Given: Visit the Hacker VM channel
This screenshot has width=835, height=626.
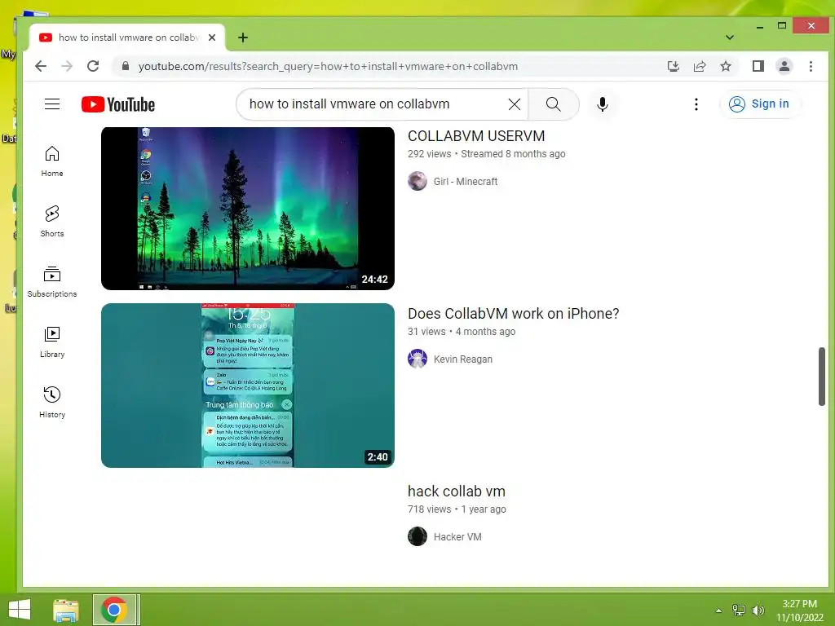Looking at the screenshot, I should (457, 536).
